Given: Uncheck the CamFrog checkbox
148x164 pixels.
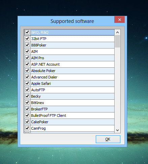Looking at the screenshot, I should pos(27,128).
